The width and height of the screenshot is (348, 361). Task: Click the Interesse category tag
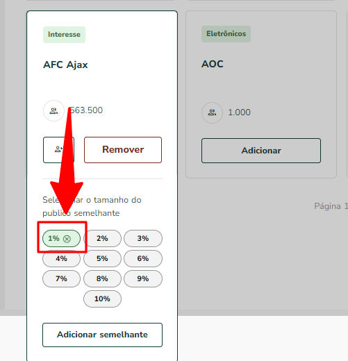tap(64, 35)
